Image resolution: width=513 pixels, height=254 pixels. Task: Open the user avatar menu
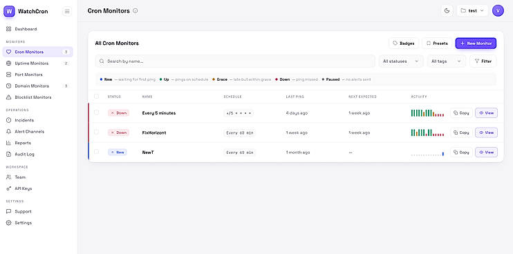[498, 11]
